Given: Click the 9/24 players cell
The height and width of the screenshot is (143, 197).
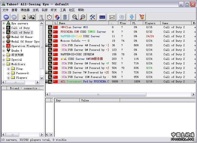Looking at the screenshot, I should [x=149, y=68].
